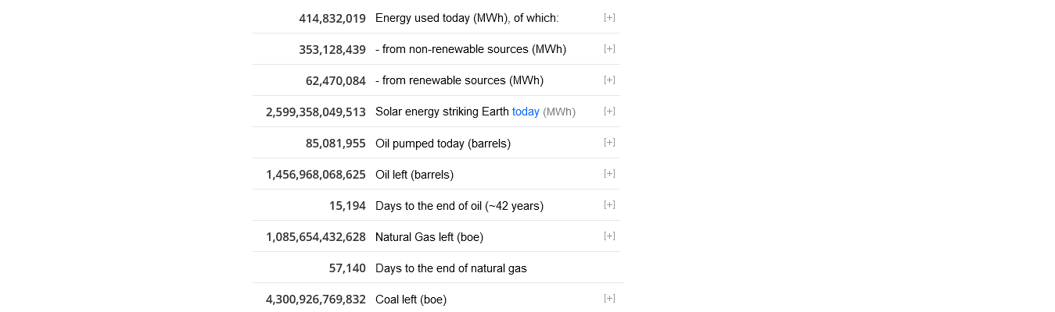
Task: Click the 'Energy used today (MWh)' label
Action: [467, 18]
